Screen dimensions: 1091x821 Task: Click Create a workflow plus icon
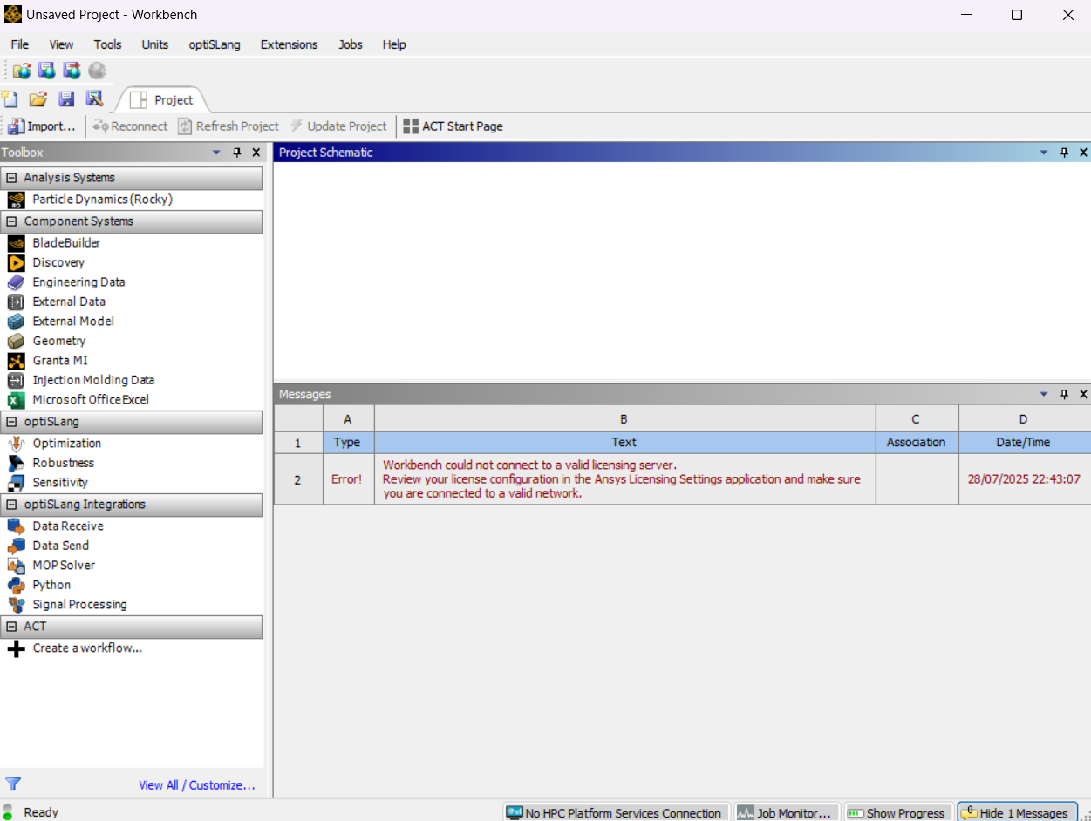16,648
